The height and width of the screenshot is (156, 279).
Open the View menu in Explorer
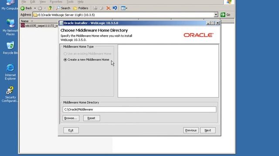point(43,2)
